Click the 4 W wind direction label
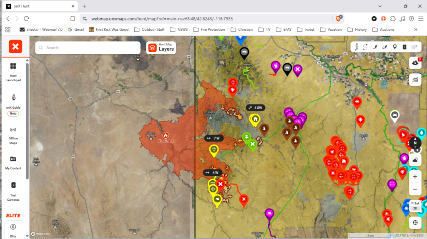427x239 pixels. tap(212, 173)
